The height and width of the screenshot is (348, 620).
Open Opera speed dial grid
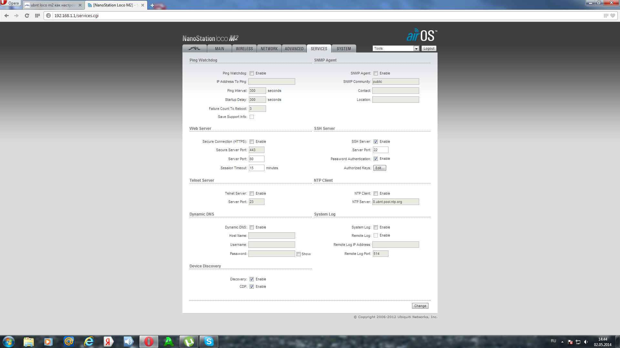point(37,15)
